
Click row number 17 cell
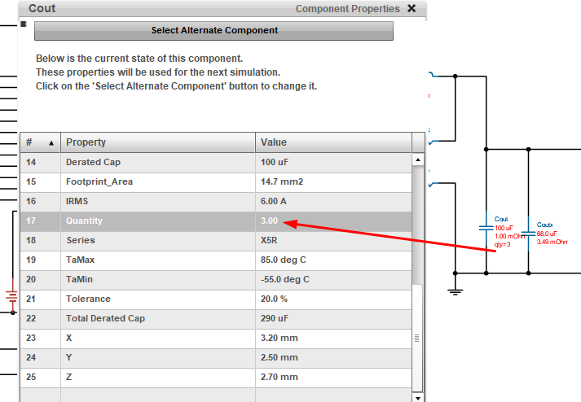40,221
